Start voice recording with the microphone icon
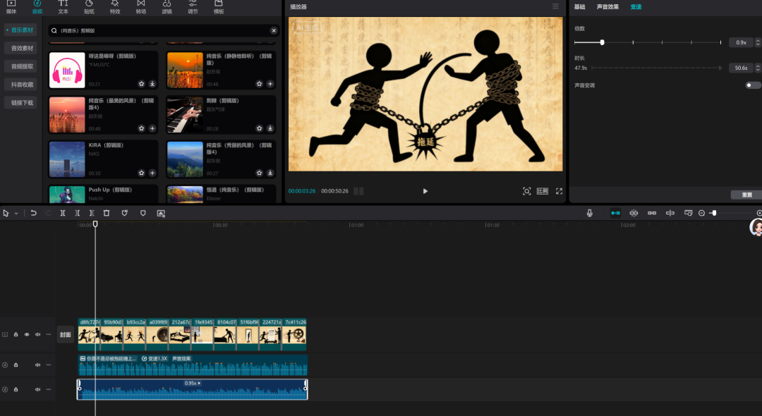The height and width of the screenshot is (416, 762). click(590, 213)
